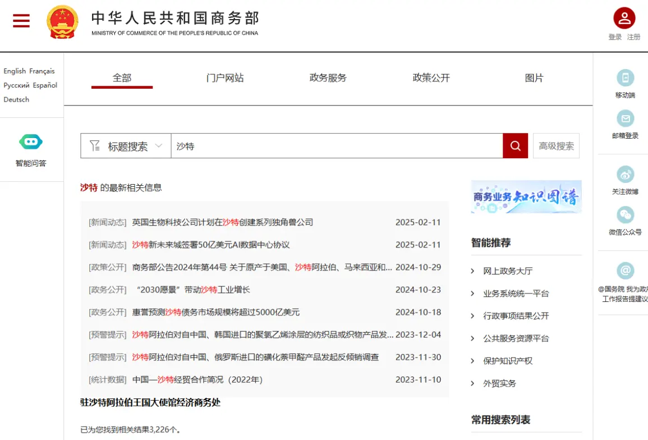Click the @国务院 suggestion icon

(625, 271)
